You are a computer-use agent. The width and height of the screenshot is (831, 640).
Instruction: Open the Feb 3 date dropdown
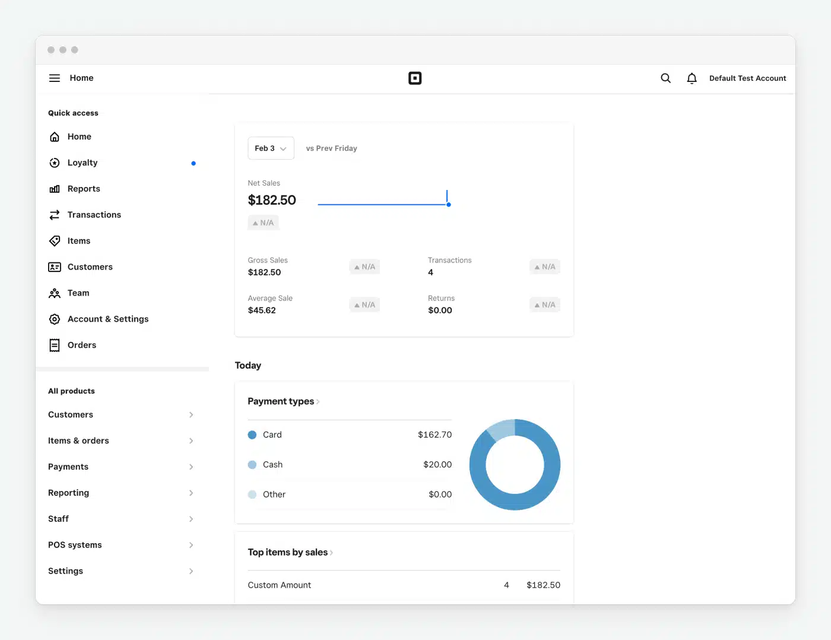pyautogui.click(x=271, y=148)
